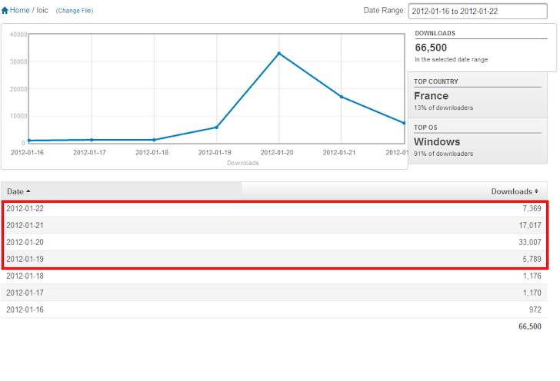560x381 pixels.
Task: Click the chart data point for 2012-01-17
Action: (92, 140)
